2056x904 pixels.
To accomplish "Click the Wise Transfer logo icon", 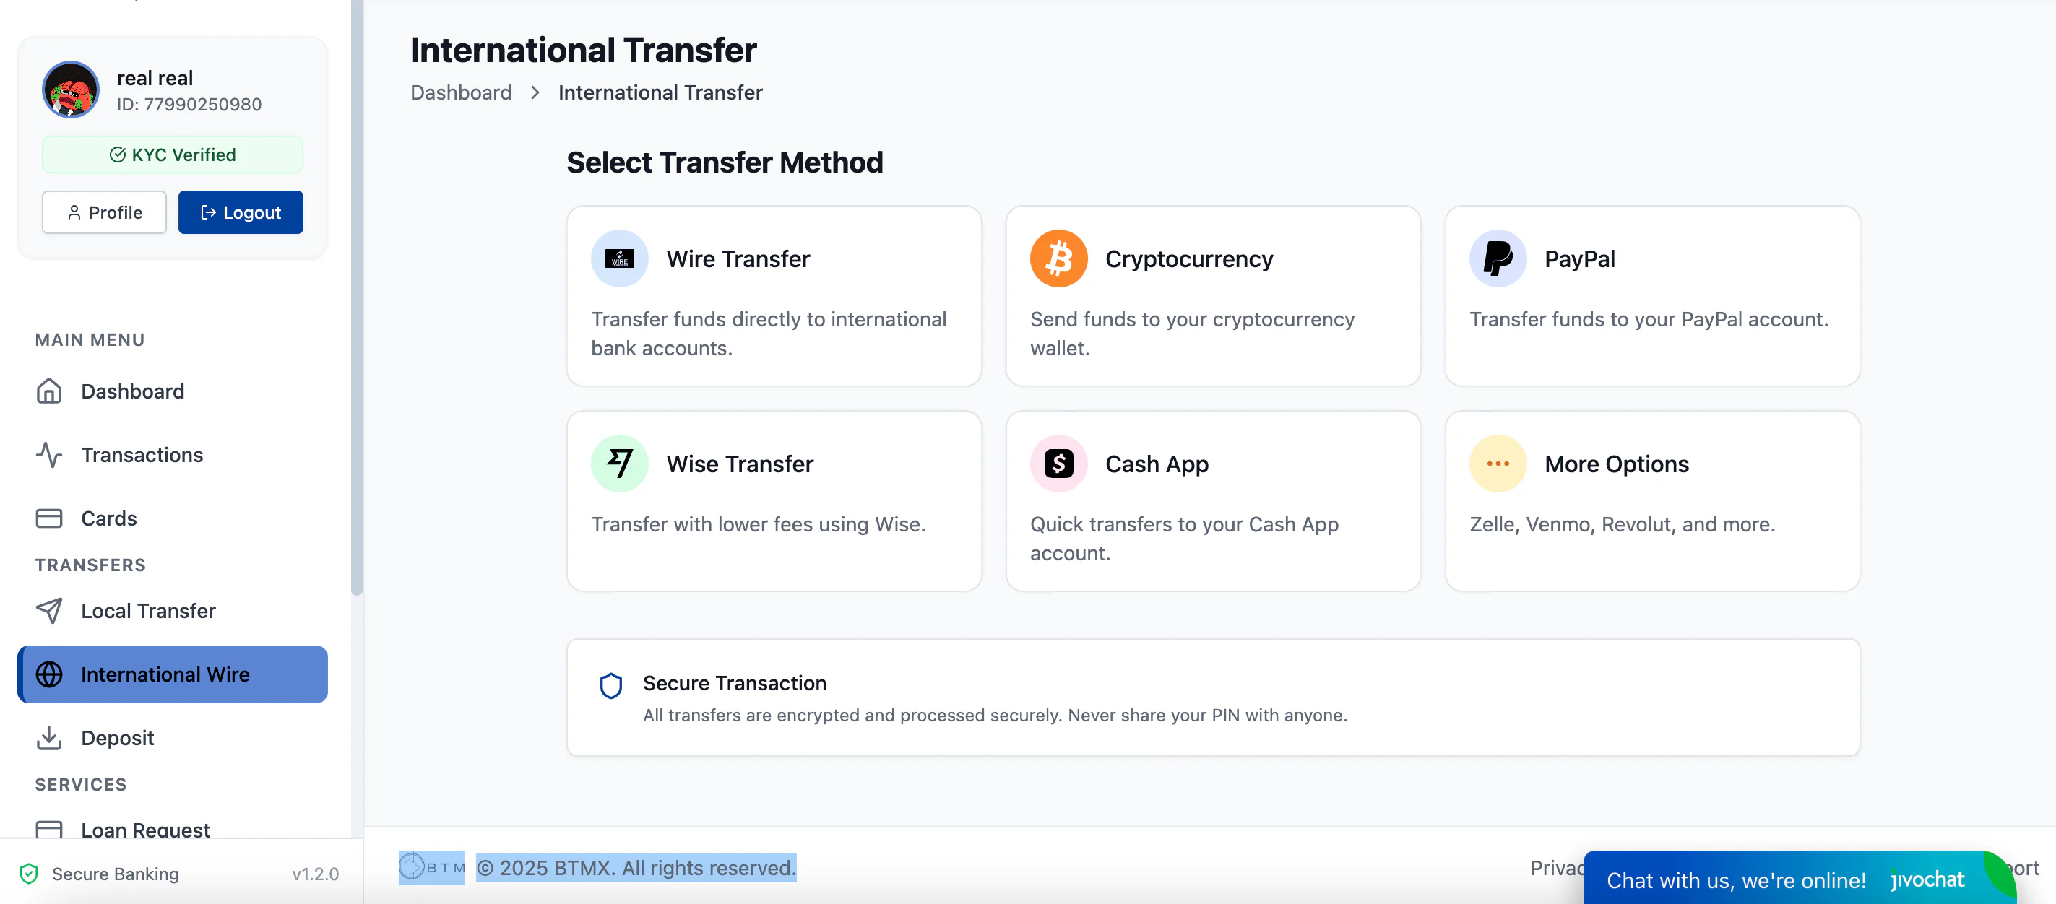I will pyautogui.click(x=619, y=464).
